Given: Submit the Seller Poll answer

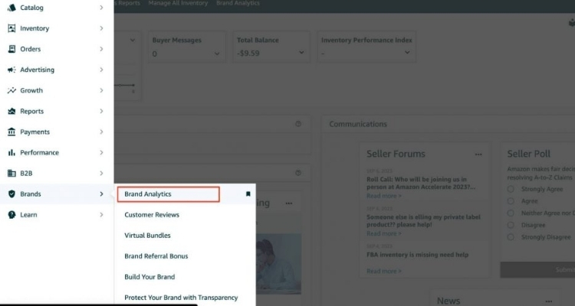Looking at the screenshot, I should pos(537,270).
